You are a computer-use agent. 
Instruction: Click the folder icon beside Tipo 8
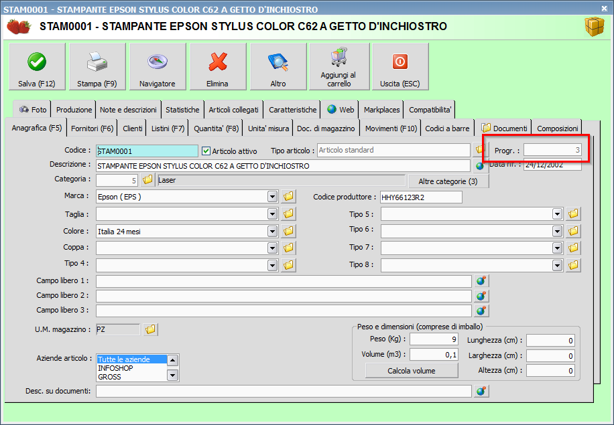point(573,265)
